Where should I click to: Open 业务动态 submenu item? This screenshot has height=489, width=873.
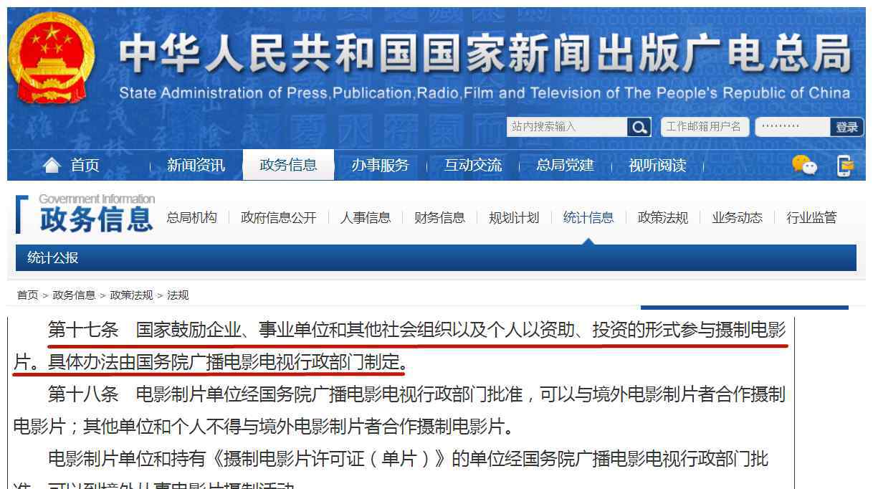pos(737,217)
